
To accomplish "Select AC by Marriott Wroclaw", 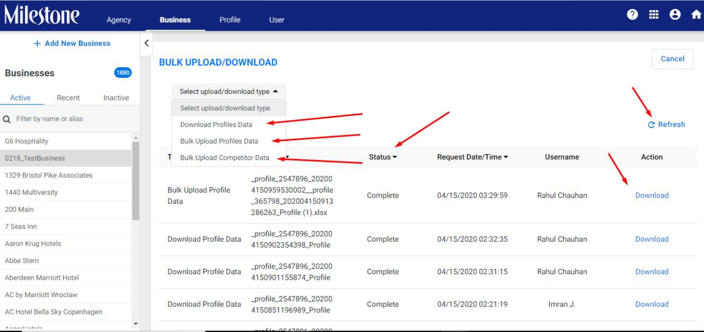I will tap(66, 295).
